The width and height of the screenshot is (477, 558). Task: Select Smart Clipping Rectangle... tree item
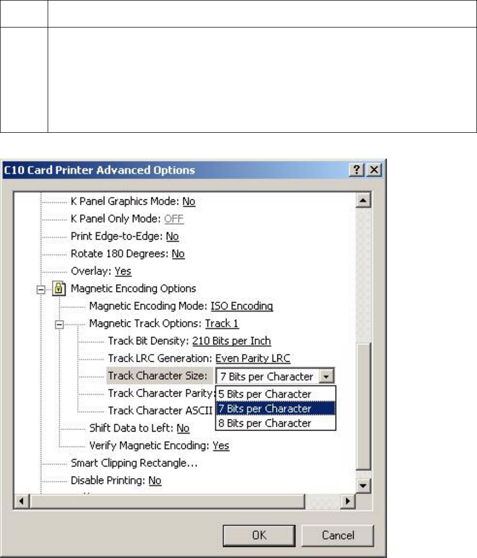[x=134, y=463]
